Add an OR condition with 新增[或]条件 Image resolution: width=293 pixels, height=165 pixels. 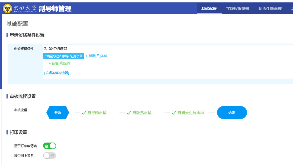click(x=59, y=63)
